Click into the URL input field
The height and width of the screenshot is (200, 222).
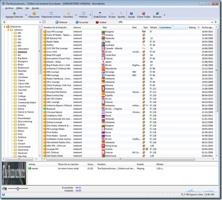(167, 22)
